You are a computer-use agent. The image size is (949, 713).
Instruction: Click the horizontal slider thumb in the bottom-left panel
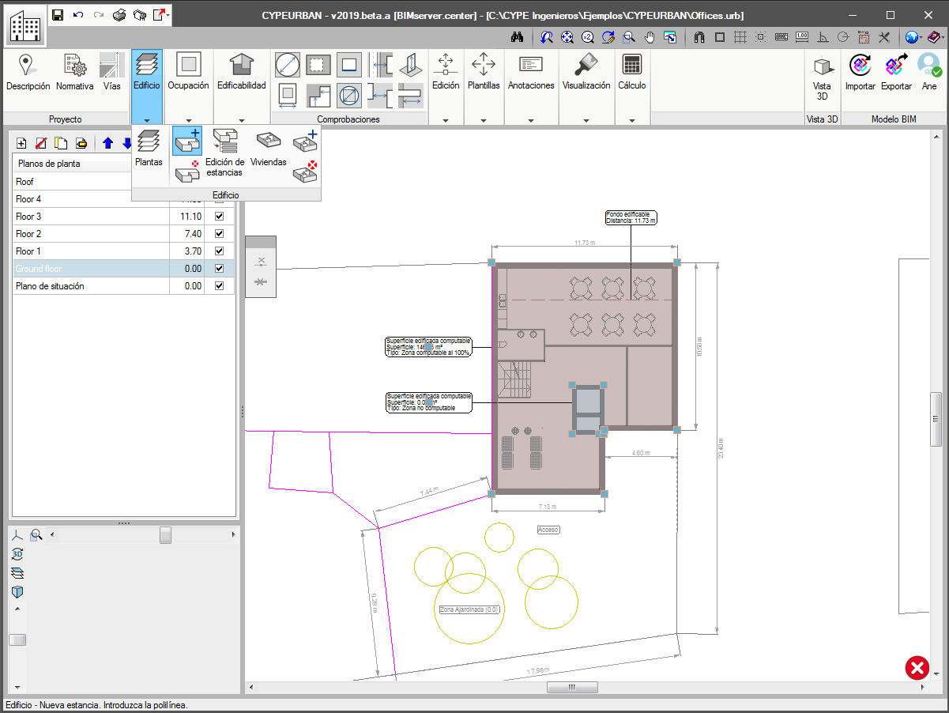[165, 535]
